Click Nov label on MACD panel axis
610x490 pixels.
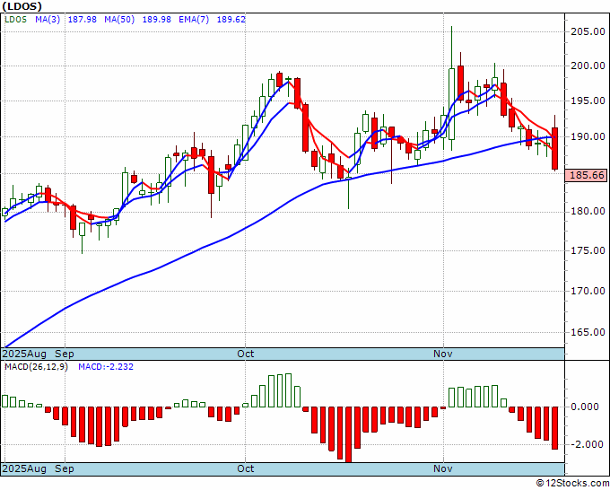click(443, 468)
